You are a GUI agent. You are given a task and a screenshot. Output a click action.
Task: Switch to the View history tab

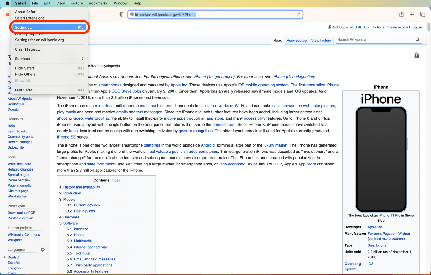click(x=321, y=40)
